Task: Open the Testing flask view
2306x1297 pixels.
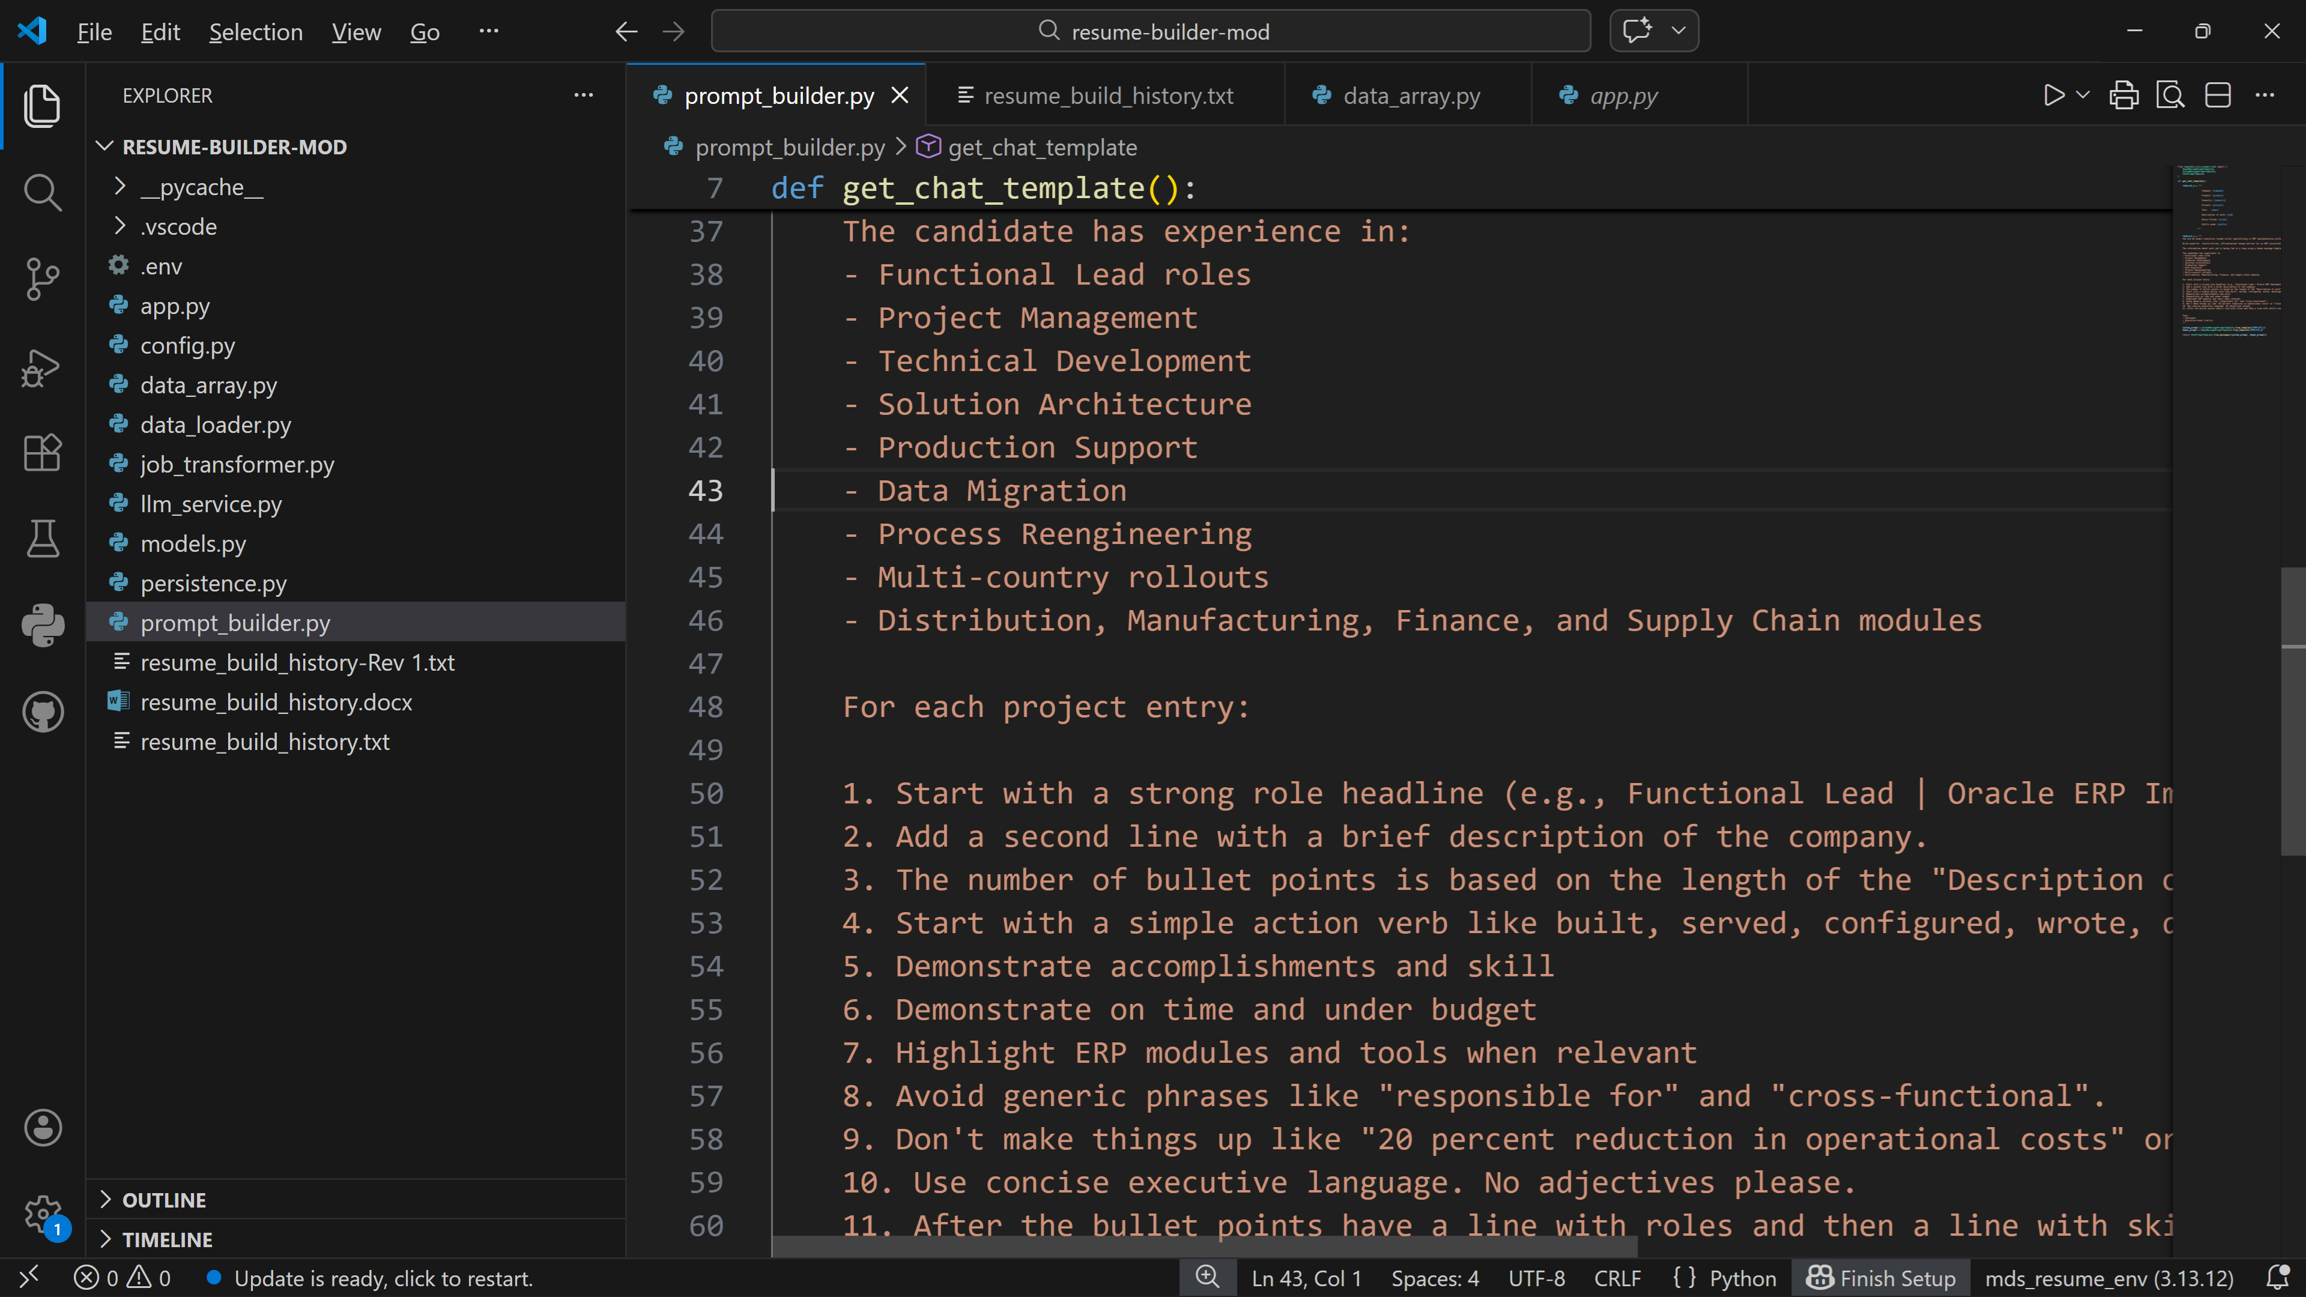Action: tap(42, 539)
